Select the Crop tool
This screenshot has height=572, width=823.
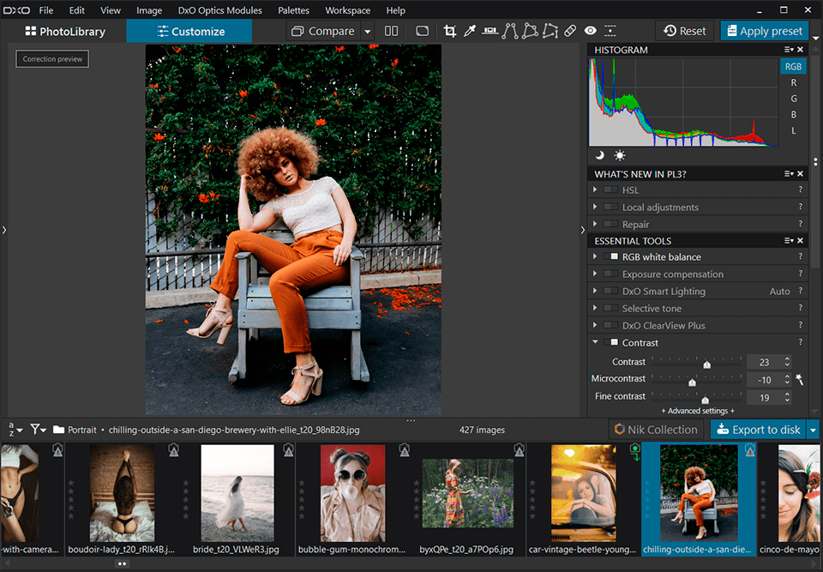450,30
